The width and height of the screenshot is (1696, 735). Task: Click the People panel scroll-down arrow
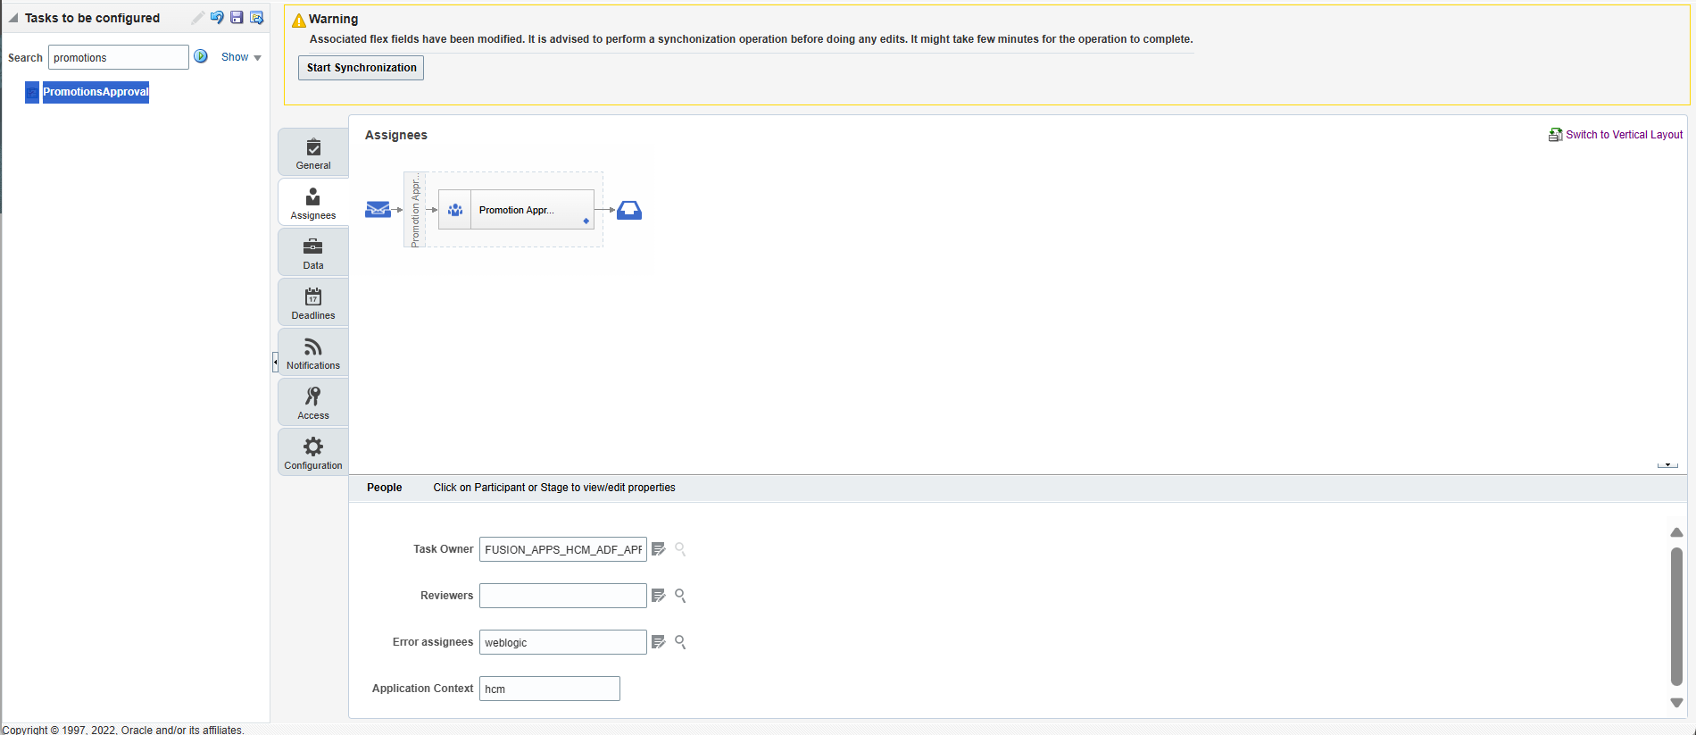[1676, 703]
